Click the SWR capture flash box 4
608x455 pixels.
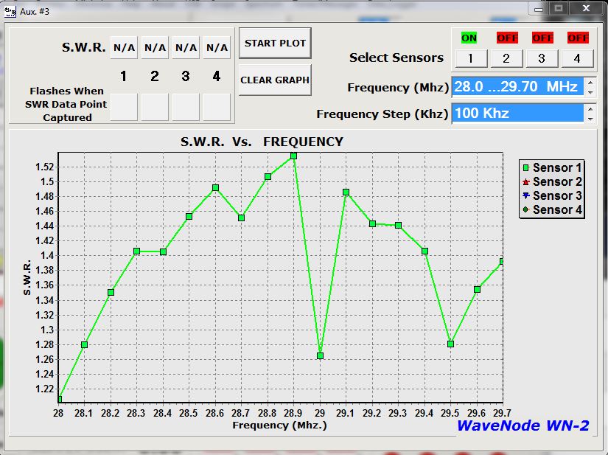click(217, 107)
